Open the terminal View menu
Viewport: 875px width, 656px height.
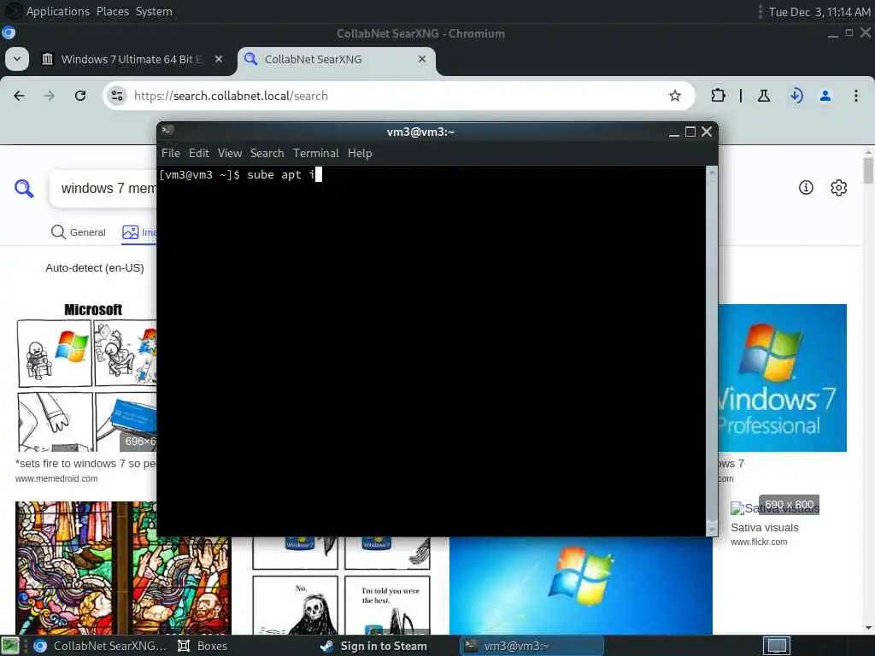(x=229, y=153)
